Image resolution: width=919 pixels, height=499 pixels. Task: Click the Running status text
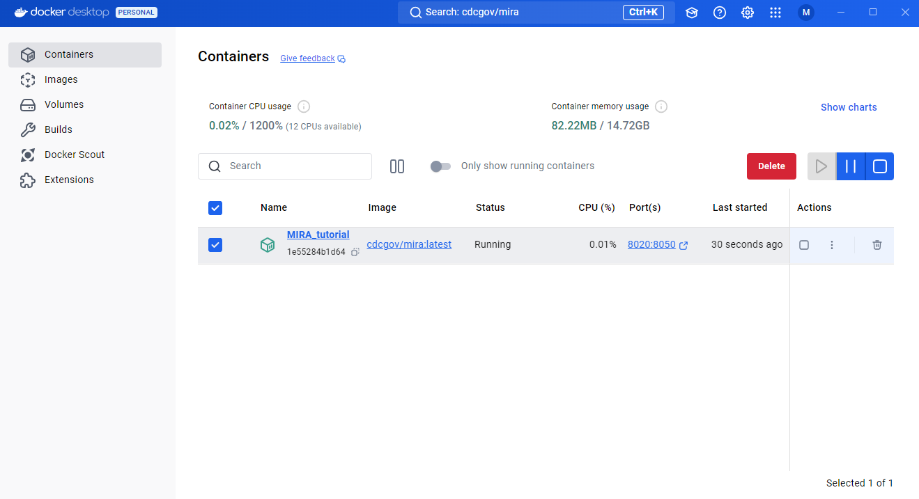[x=493, y=244]
